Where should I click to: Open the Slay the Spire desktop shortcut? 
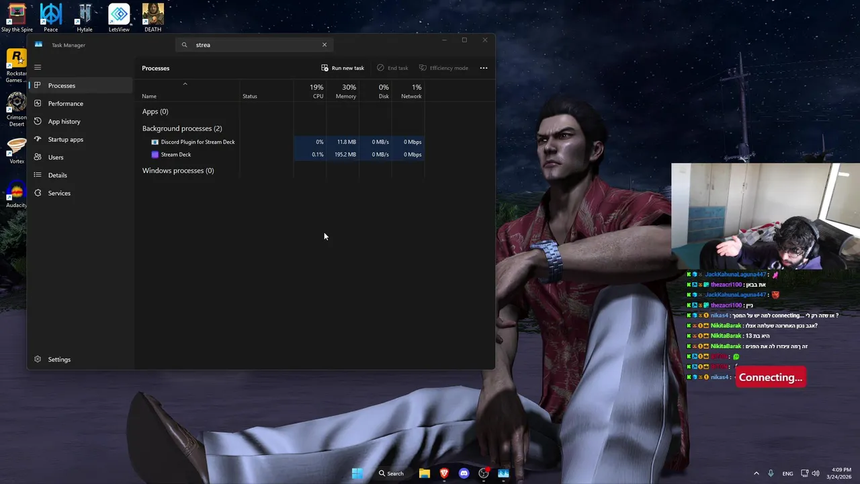click(17, 17)
